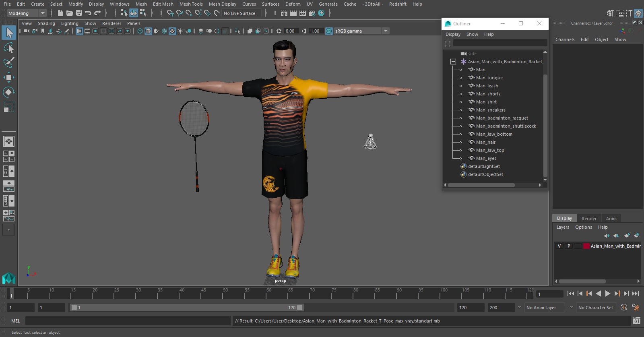The height and width of the screenshot is (337, 644).
Task: Select Man_sneakers in Outliner
Action: [x=491, y=110]
